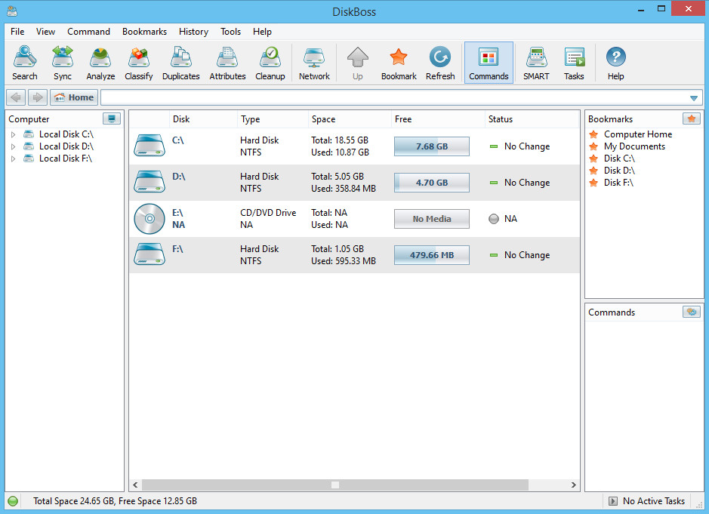Open the Network browser

tap(314, 63)
